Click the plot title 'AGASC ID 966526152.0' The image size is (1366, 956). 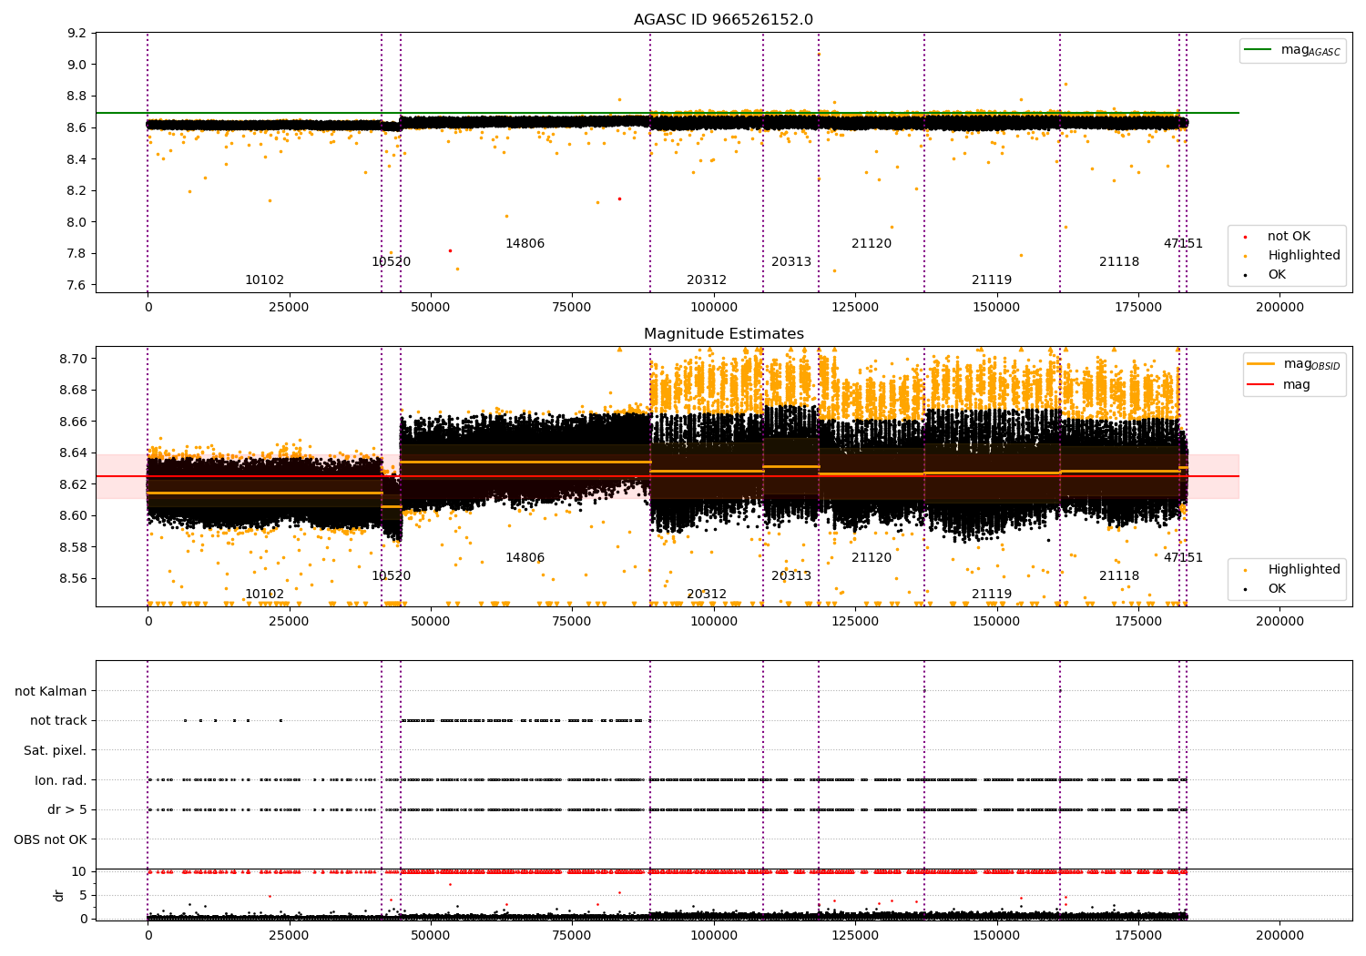click(x=723, y=20)
